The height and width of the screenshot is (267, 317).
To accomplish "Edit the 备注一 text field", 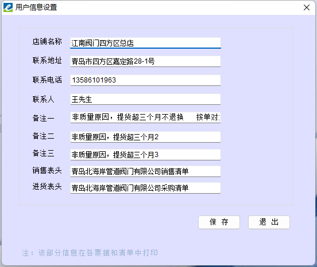I will pyautogui.click(x=145, y=117).
